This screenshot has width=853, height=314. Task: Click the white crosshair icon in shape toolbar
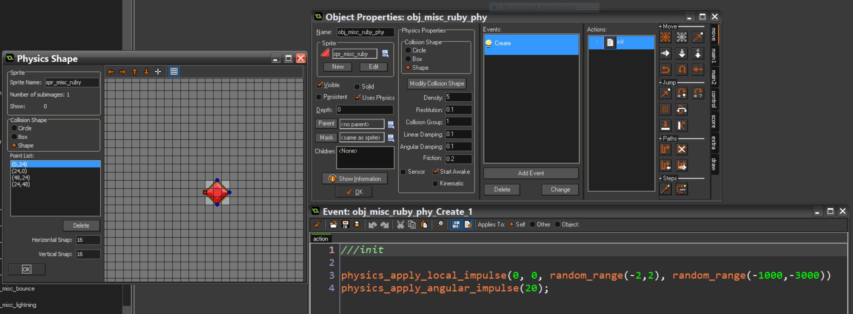[x=158, y=72]
